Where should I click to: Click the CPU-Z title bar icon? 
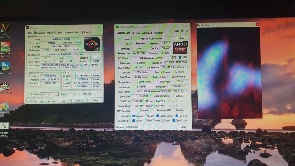point(27,28)
